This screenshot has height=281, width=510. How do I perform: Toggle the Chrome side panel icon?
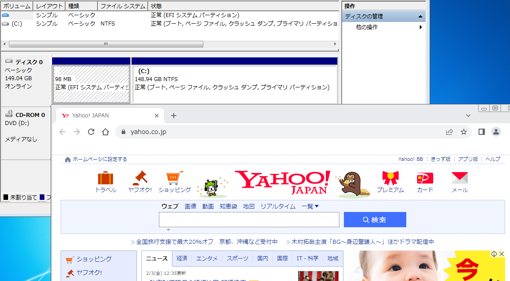tap(482, 132)
